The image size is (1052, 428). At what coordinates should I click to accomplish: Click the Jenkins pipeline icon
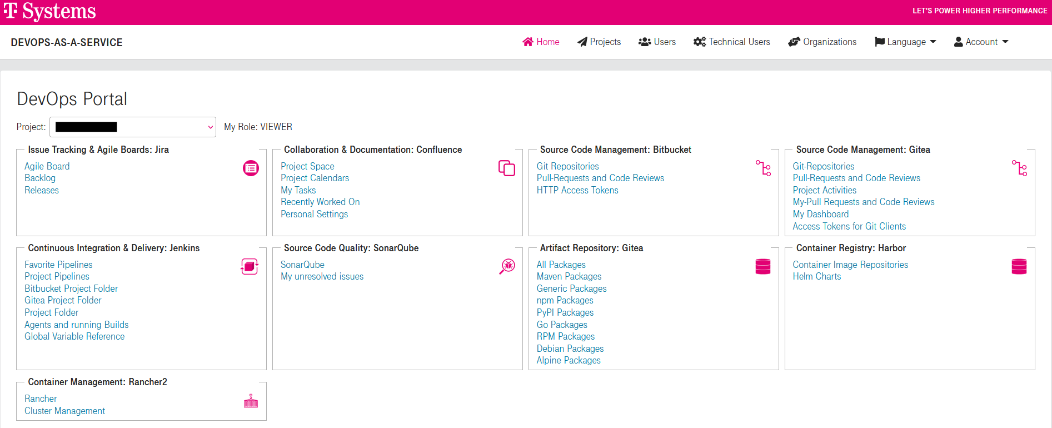(x=250, y=267)
